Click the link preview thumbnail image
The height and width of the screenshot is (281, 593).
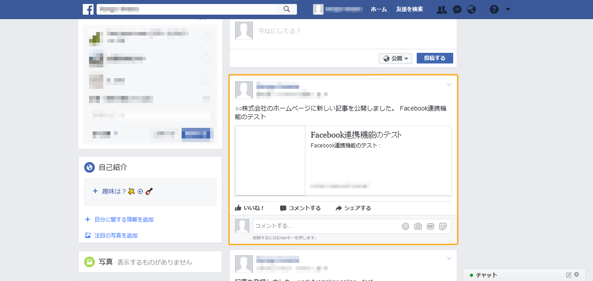270,161
